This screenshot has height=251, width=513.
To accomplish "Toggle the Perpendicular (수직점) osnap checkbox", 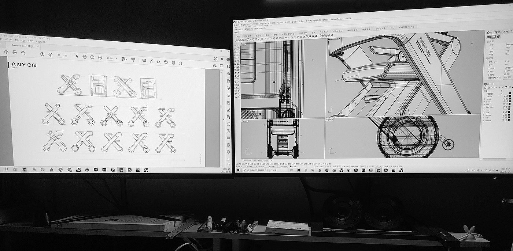I will (x=278, y=164).
